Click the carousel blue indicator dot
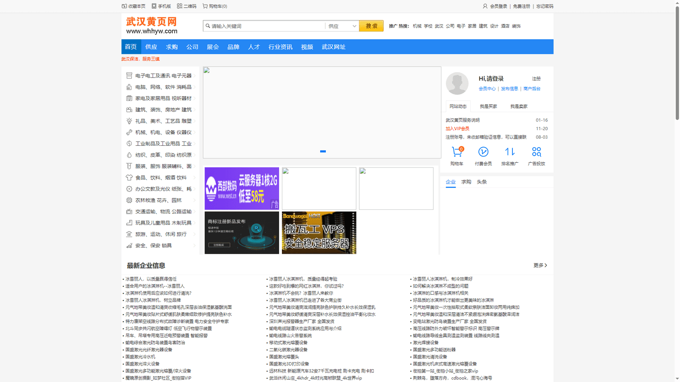 coord(323,151)
